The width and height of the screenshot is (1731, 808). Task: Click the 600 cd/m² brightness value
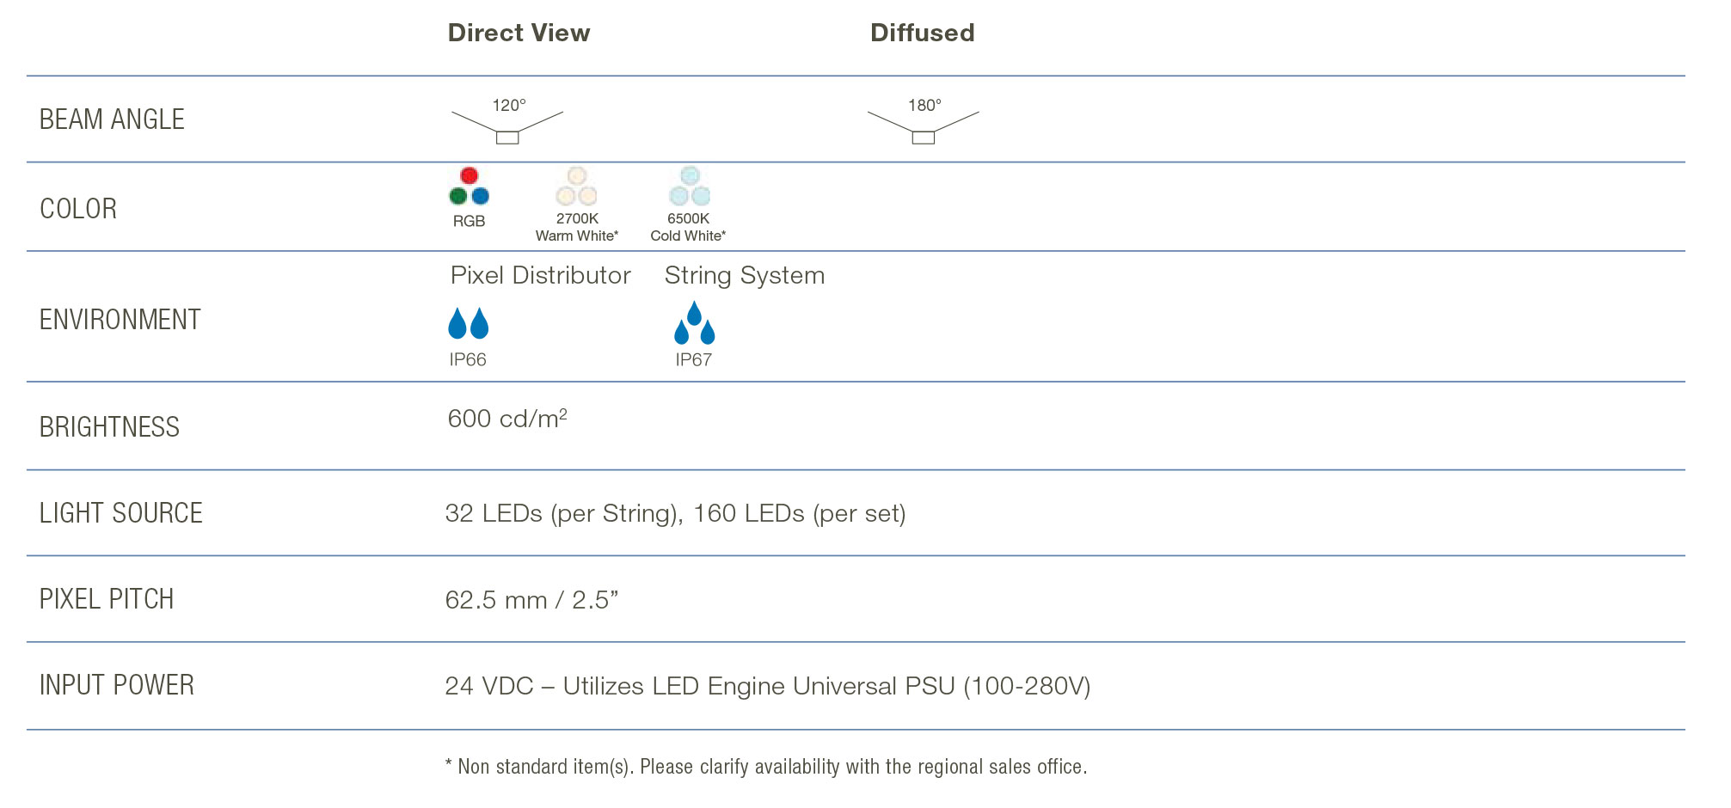point(506,419)
